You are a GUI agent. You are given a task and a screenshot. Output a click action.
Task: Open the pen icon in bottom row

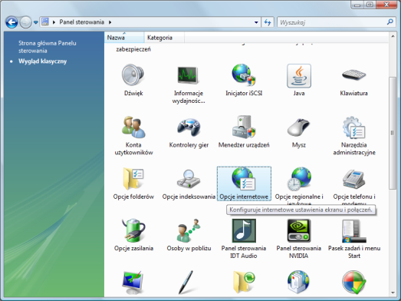186,282
